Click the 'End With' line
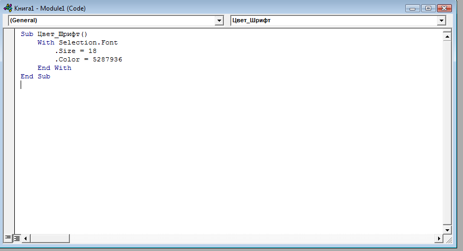463x251 pixels. click(x=55, y=68)
